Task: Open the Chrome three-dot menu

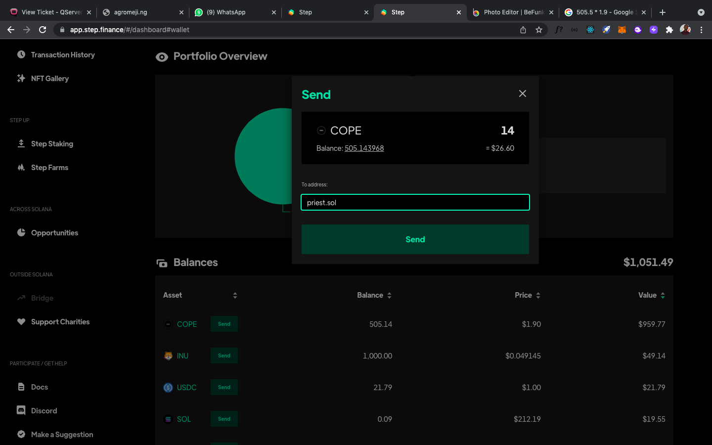Action: (701, 30)
